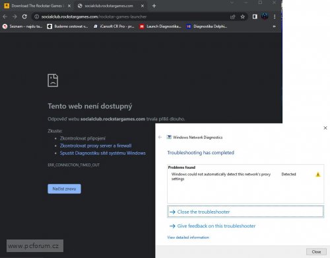The height and width of the screenshot is (258, 330).
Task: Open the iCarsoft CR Pro bookmark
Action: click(114, 26)
